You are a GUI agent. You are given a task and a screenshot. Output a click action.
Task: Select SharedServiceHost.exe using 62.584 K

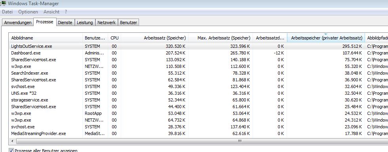coord(198,80)
